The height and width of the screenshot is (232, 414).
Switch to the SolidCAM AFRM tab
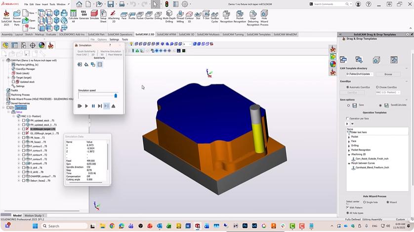pos(166,34)
